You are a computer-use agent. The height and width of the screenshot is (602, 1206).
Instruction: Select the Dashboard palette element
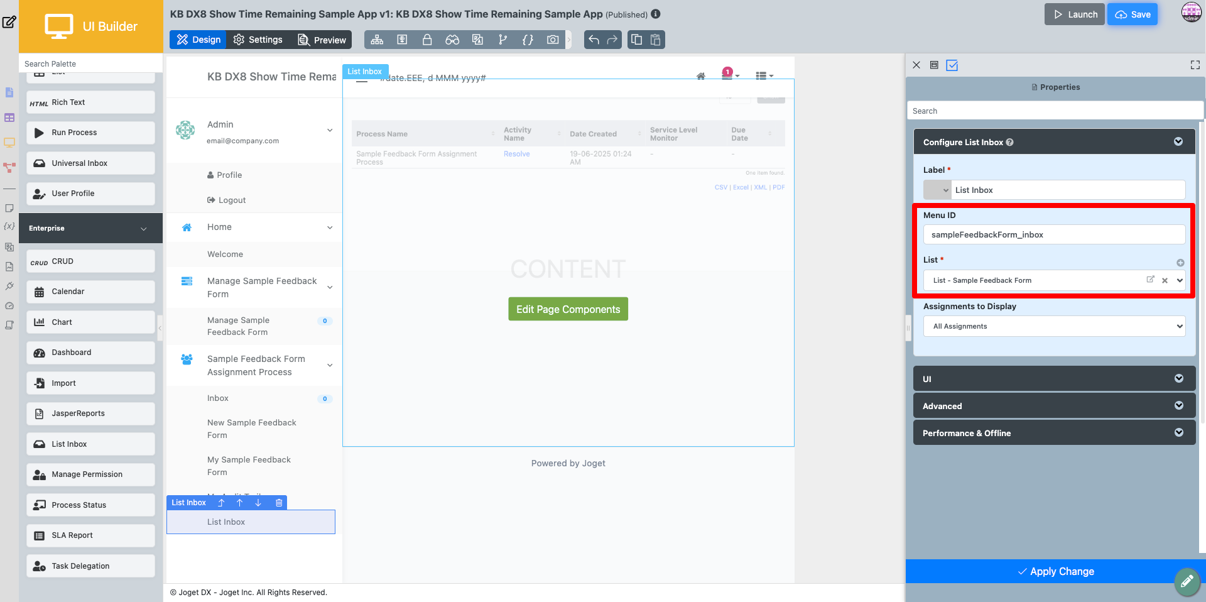tap(90, 353)
